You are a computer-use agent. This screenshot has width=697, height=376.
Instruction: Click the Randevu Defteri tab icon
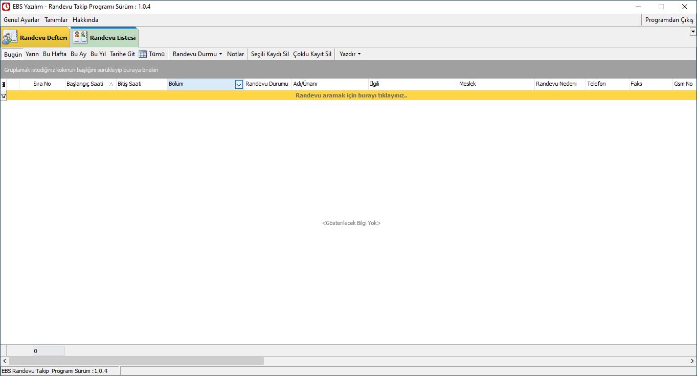coord(10,37)
